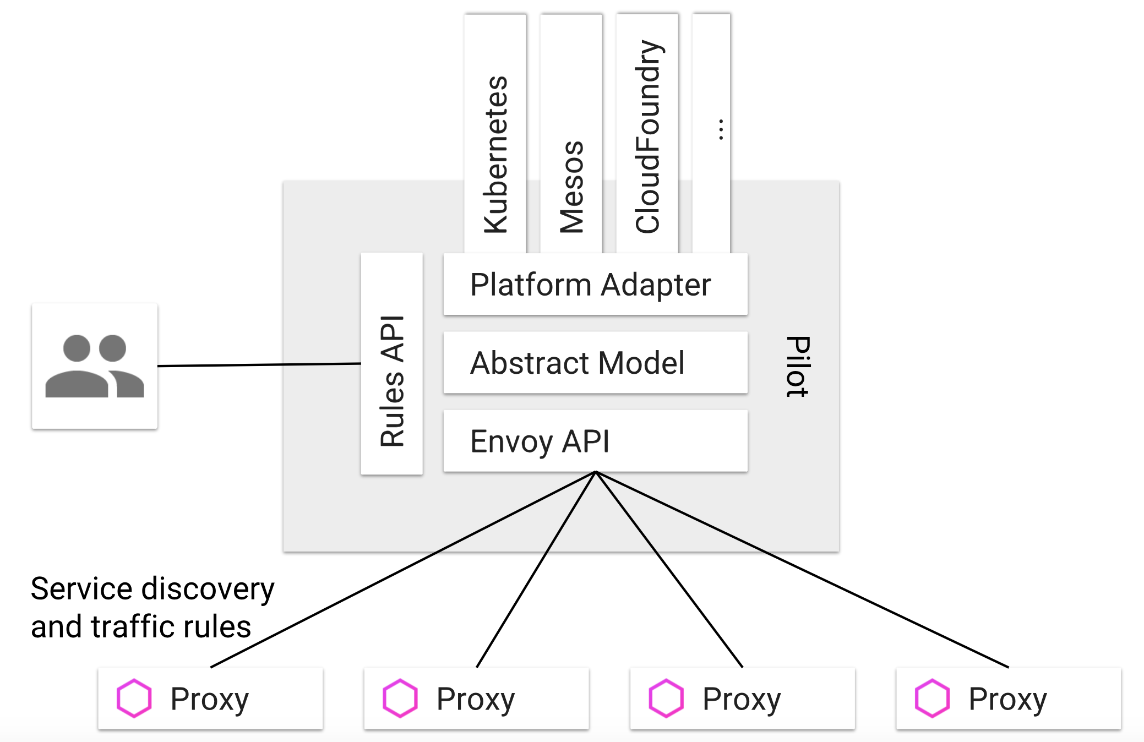
Task: Select the Mesos platform adapter icon
Action: [x=570, y=125]
